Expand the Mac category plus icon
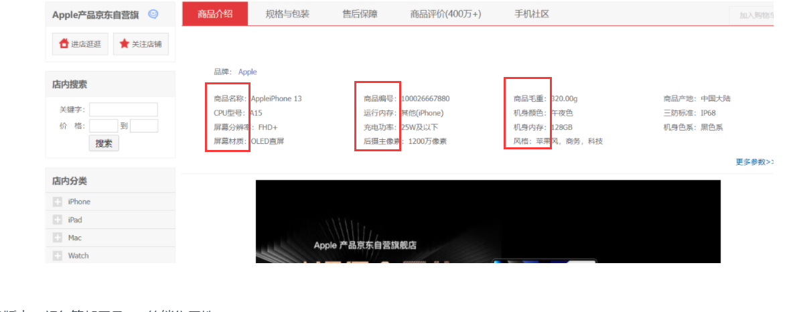Viewport: 789px width, 312px height. pos(58,238)
